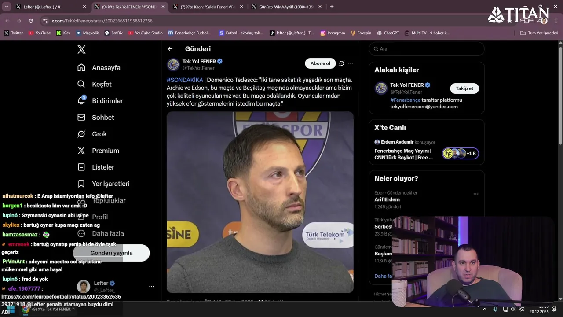The height and width of the screenshot is (317, 563).
Task: Click the Lefter profile avatar in the sidebar
Action: coord(84,287)
